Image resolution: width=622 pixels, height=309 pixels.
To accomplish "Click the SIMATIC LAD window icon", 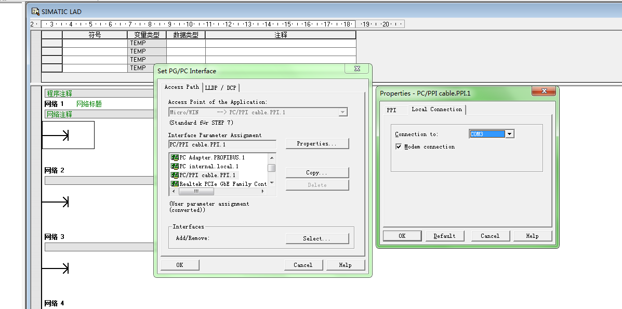I will (x=35, y=11).
